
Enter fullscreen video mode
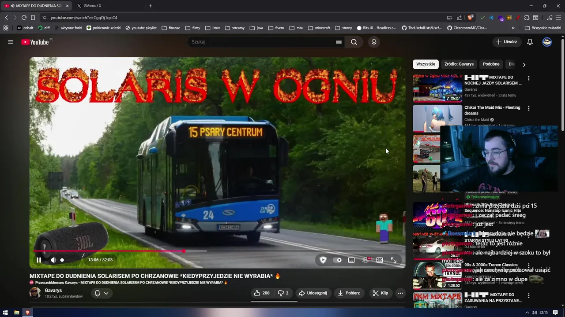pos(394,260)
